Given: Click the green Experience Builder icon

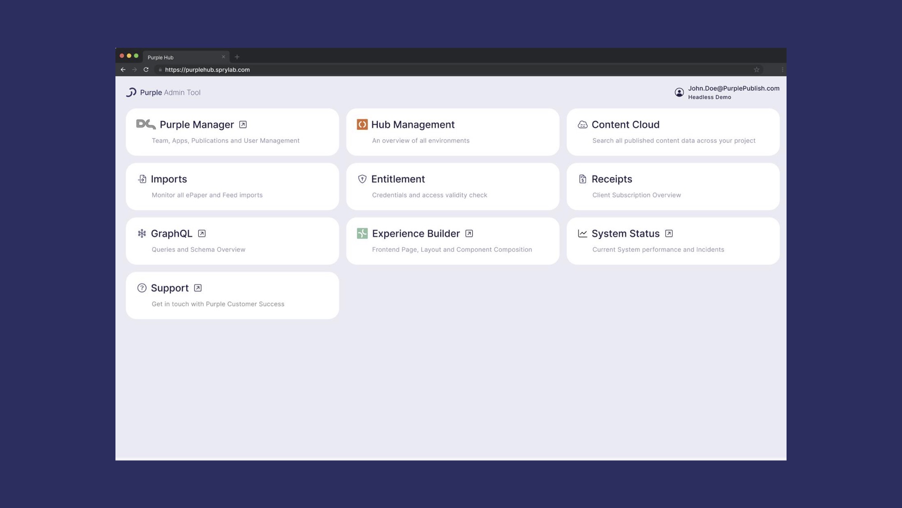Looking at the screenshot, I should [362, 233].
